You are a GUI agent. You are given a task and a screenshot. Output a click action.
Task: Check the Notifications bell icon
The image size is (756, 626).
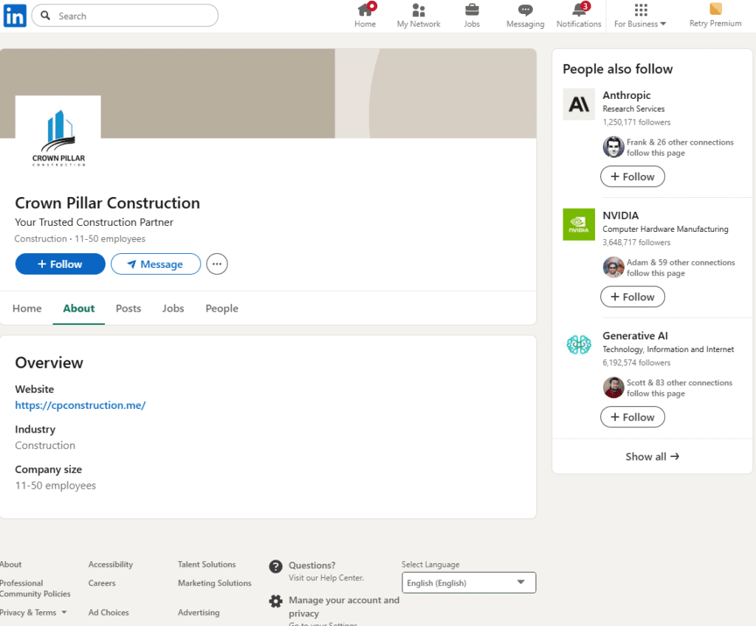pyautogui.click(x=579, y=10)
